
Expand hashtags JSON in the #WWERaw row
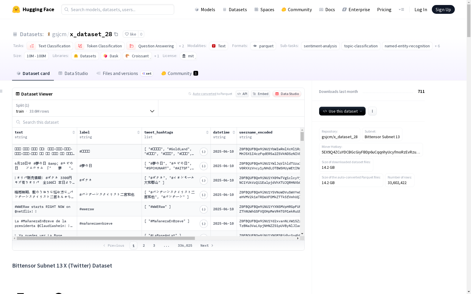tap(204, 209)
